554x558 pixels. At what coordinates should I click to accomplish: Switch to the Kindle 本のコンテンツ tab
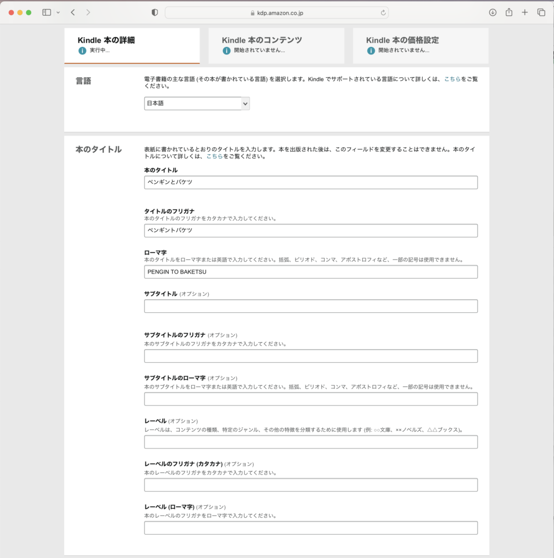tap(276, 45)
